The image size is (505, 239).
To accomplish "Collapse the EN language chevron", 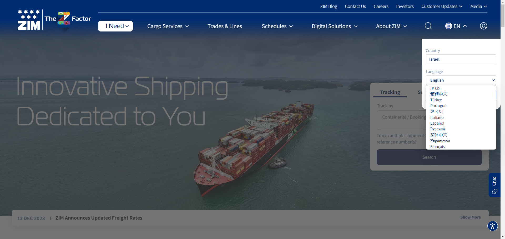I will tap(465, 26).
